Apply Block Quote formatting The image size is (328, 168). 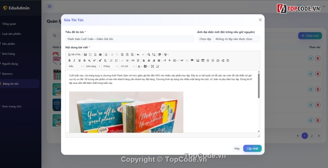tap(133, 60)
